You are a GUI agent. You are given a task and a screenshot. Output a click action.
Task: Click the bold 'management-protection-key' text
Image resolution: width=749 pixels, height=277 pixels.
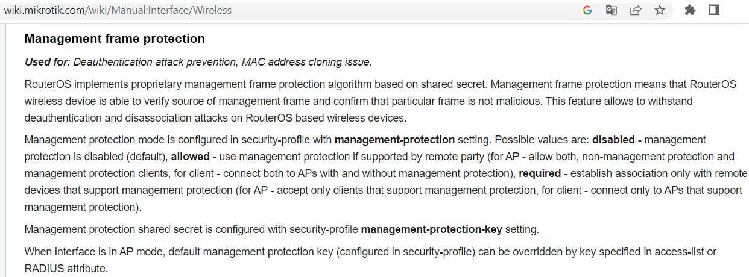431,229
